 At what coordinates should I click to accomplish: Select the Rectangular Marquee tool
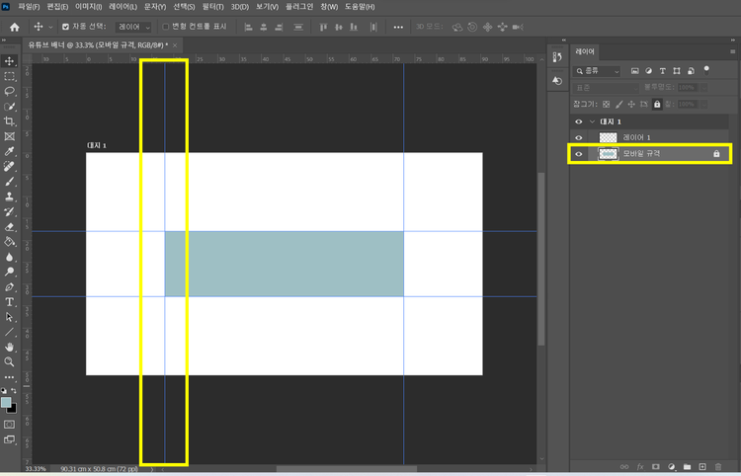10,76
